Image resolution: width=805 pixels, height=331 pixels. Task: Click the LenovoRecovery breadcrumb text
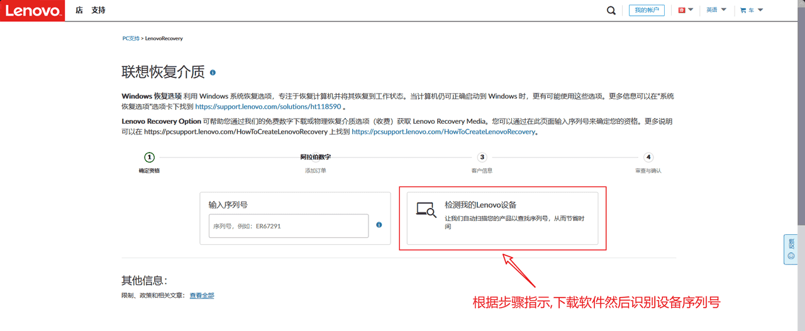(x=164, y=38)
